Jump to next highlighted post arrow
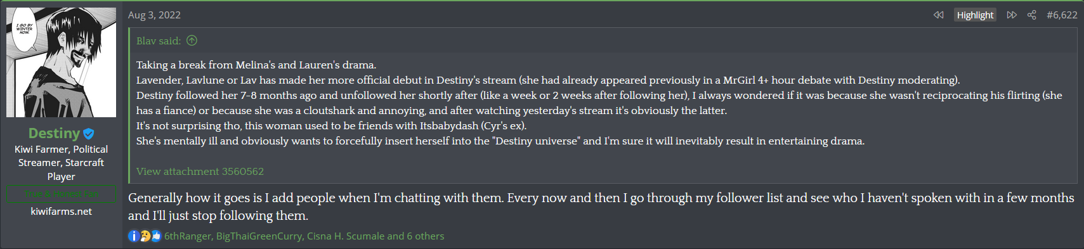This screenshot has height=249, width=1084. coord(1012,15)
